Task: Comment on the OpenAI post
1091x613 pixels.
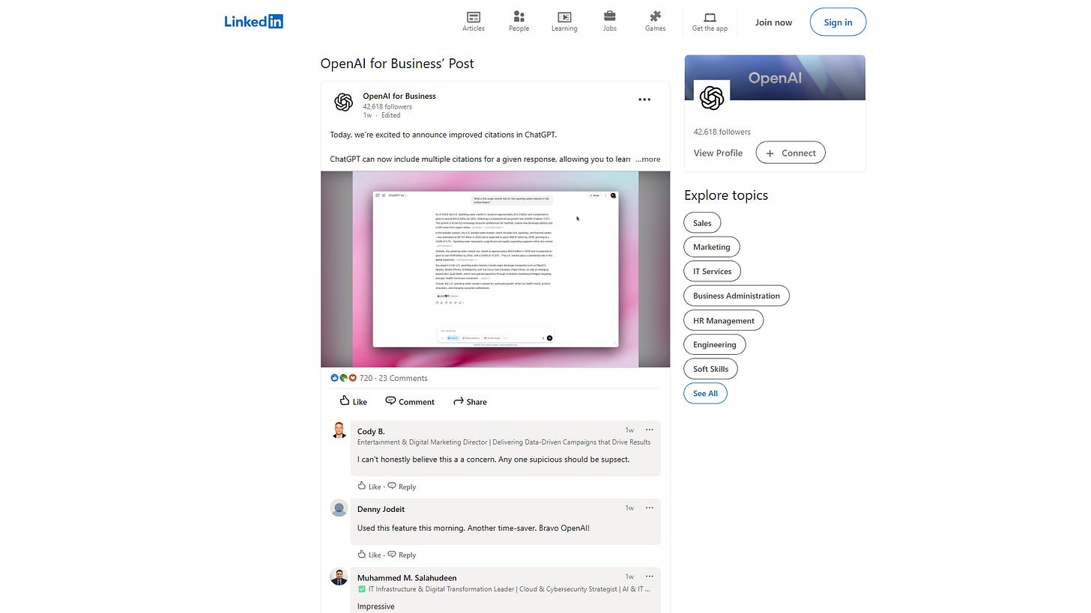Action: (410, 401)
